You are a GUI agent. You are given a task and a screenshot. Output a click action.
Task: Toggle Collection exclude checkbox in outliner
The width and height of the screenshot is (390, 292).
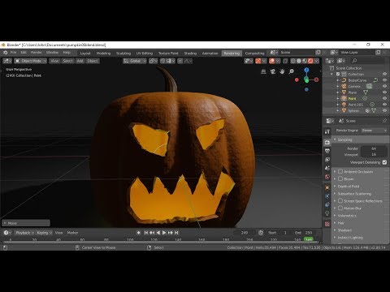(x=338, y=74)
